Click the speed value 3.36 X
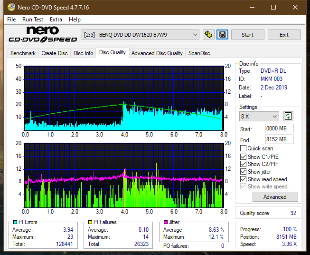The width and height of the screenshot is (310, 255). click(289, 244)
